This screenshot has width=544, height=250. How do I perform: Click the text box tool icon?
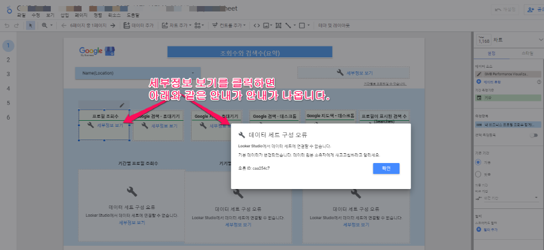[278, 25]
